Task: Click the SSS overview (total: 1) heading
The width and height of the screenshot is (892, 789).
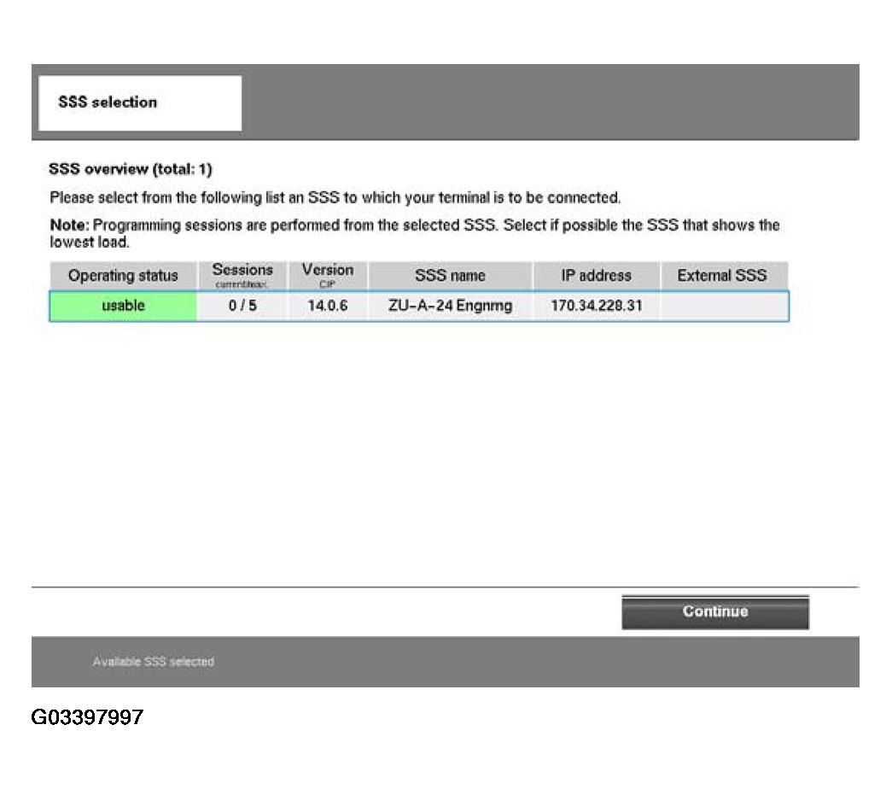Action: point(131,170)
